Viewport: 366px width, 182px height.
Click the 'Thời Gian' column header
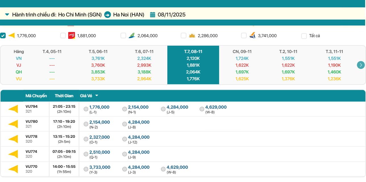pyautogui.click(x=64, y=96)
